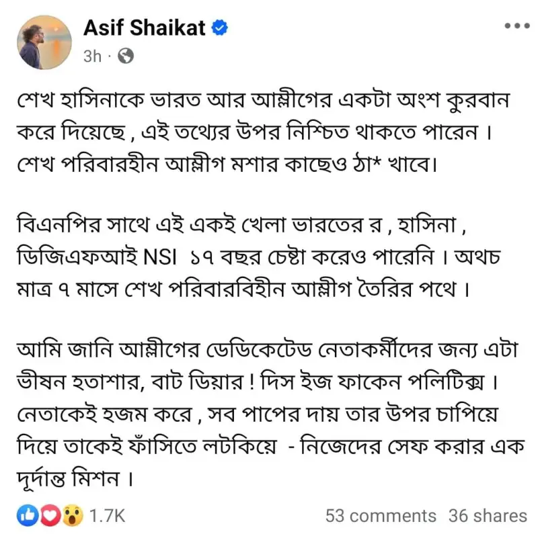Click the line starting with শেখ পরিবারহীন
The width and height of the screenshot is (538, 534).
point(227,165)
